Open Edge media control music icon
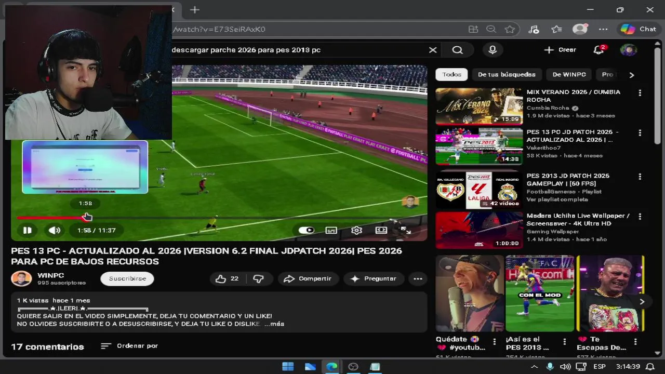 coord(534,30)
